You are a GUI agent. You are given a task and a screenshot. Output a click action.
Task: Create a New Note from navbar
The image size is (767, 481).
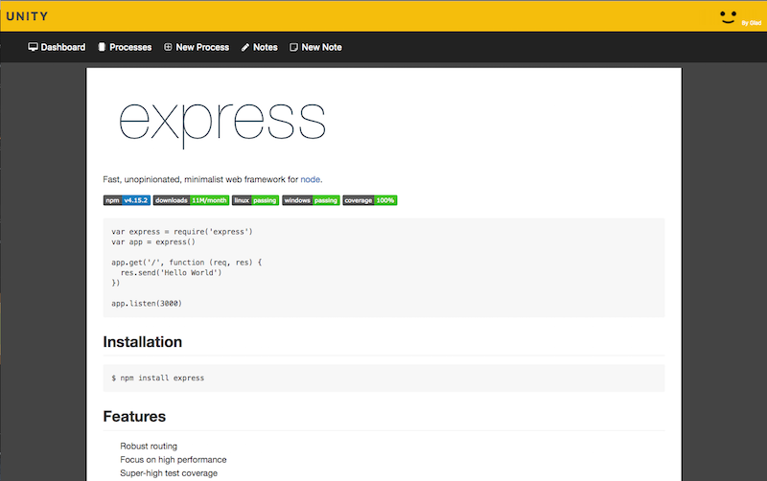click(316, 47)
